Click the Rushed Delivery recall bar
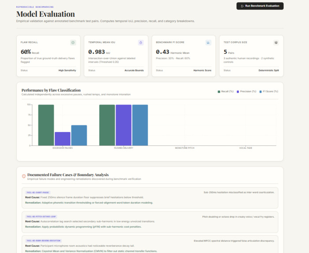309x253 pixels. click(x=107, y=125)
